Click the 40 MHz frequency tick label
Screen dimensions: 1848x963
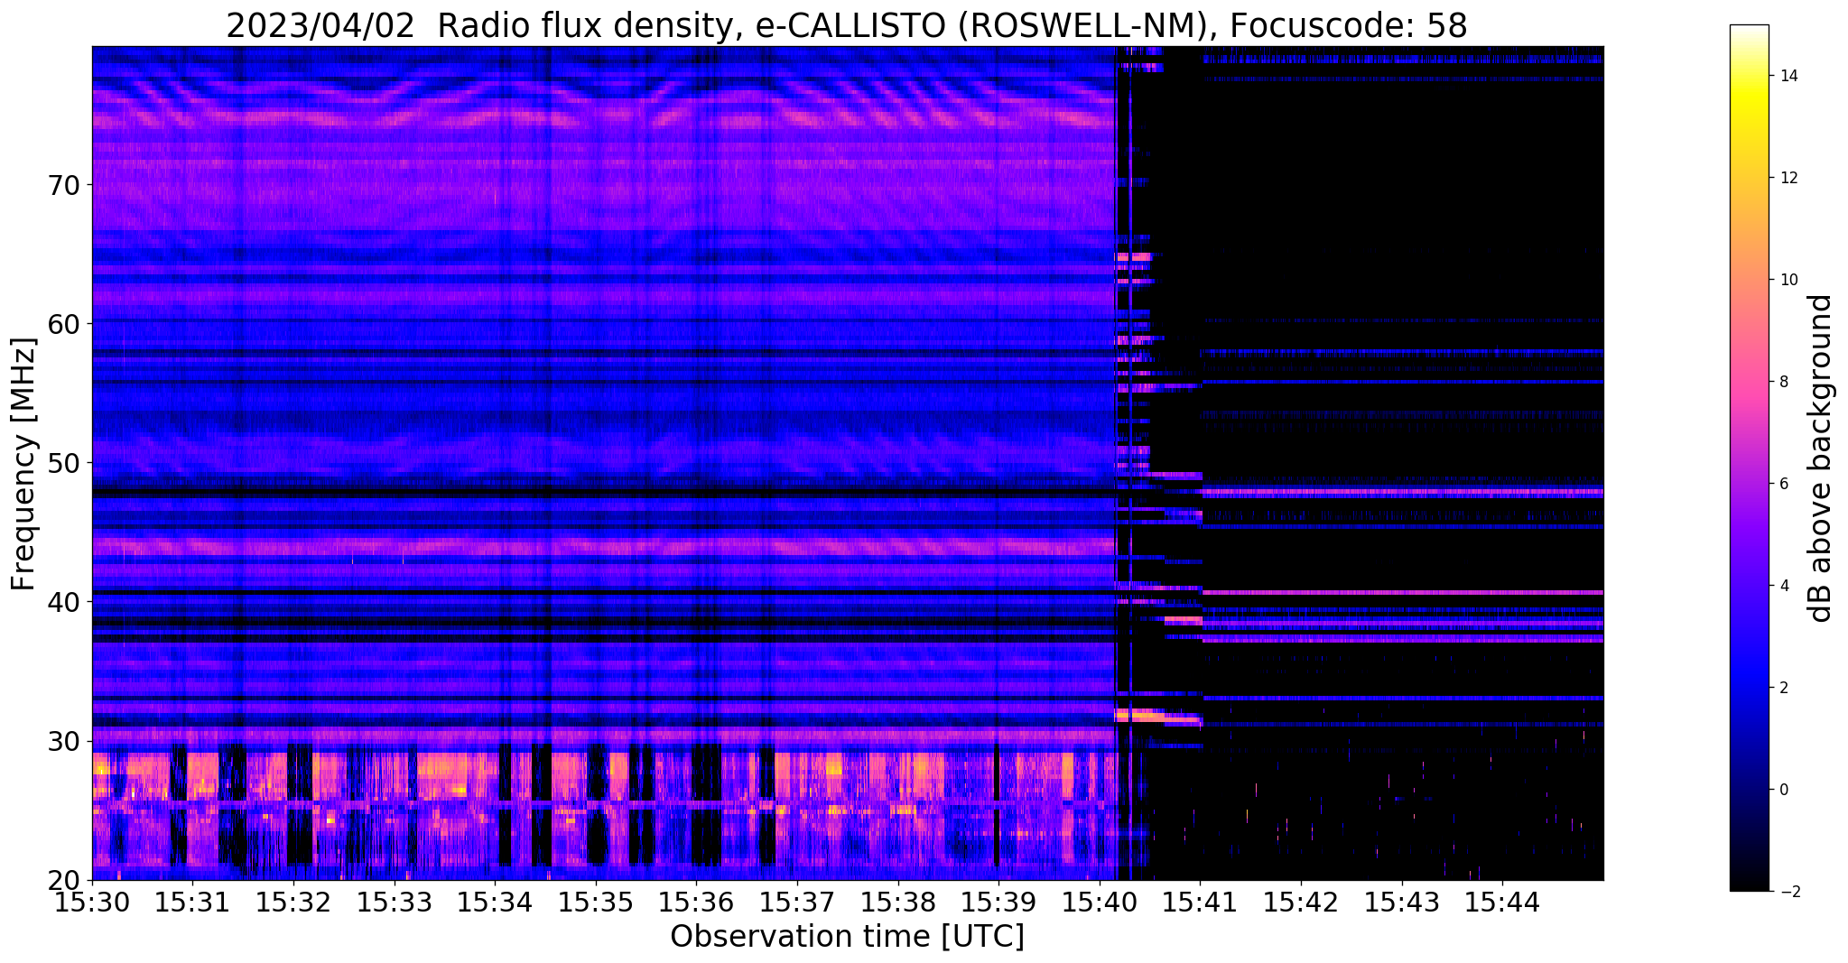(x=62, y=602)
